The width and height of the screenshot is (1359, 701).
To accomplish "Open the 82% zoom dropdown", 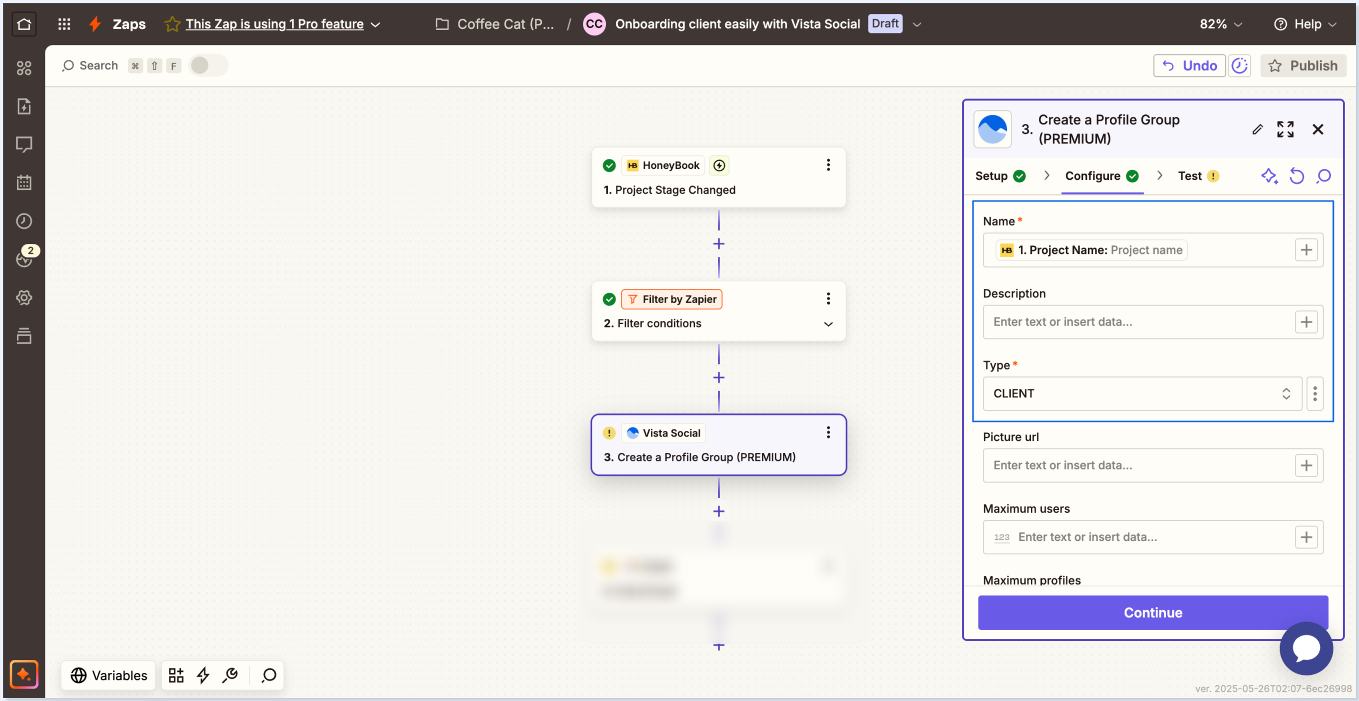I will coord(1221,24).
